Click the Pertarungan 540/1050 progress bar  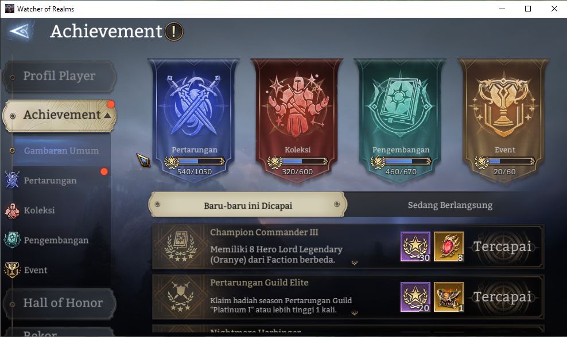click(x=195, y=161)
